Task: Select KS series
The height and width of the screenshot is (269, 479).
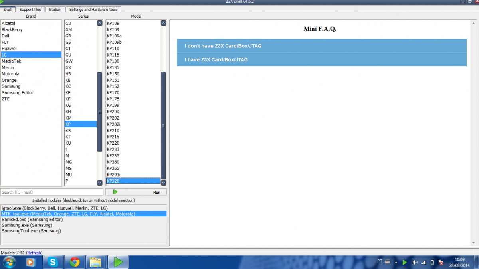Action: (x=81, y=130)
